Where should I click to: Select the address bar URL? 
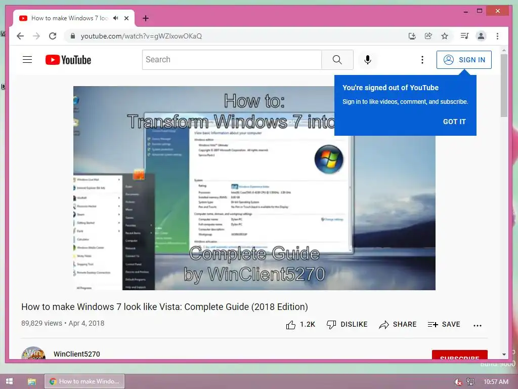coord(142,36)
